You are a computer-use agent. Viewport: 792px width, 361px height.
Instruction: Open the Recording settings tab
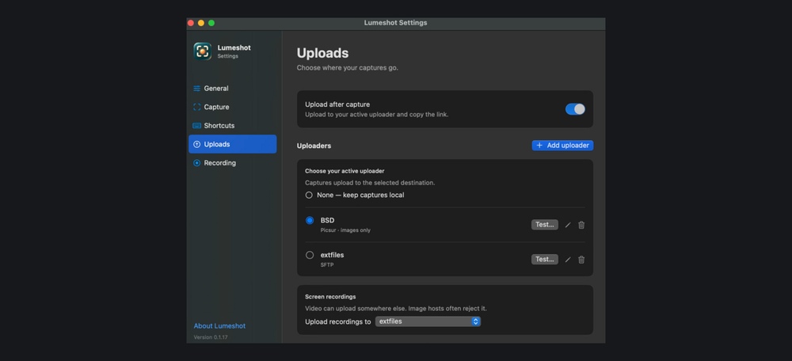[232, 163]
